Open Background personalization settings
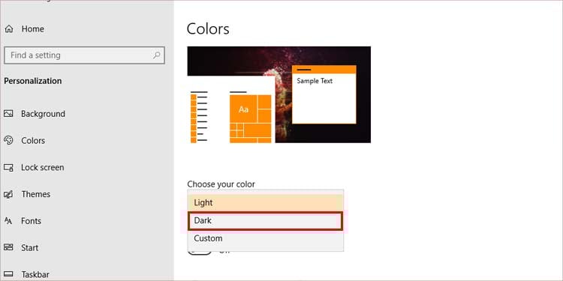This screenshot has width=563, height=281. (x=43, y=114)
